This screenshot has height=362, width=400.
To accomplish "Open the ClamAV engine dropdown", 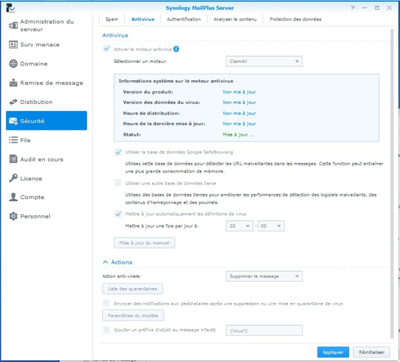I will [x=264, y=62].
